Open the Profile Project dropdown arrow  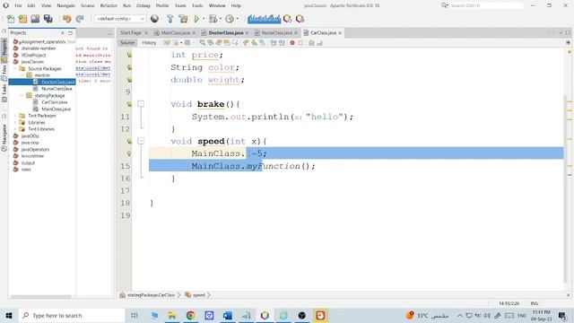[x=238, y=19]
